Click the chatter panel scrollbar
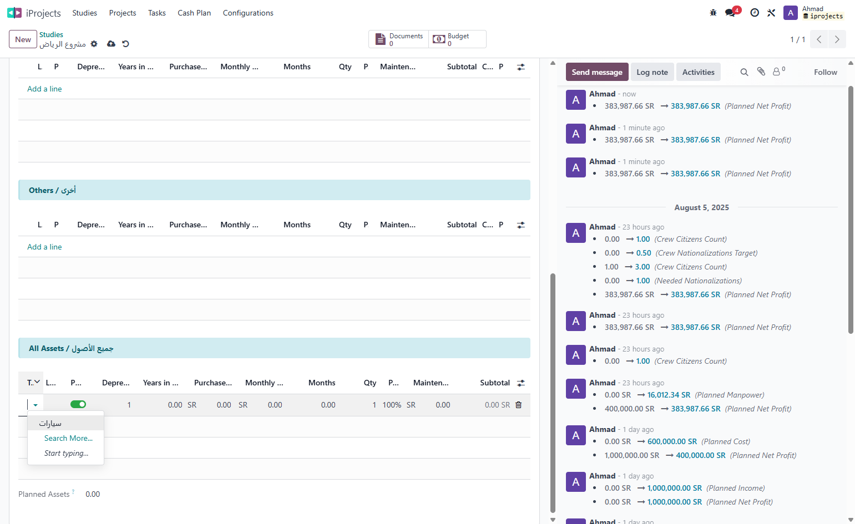 851,210
